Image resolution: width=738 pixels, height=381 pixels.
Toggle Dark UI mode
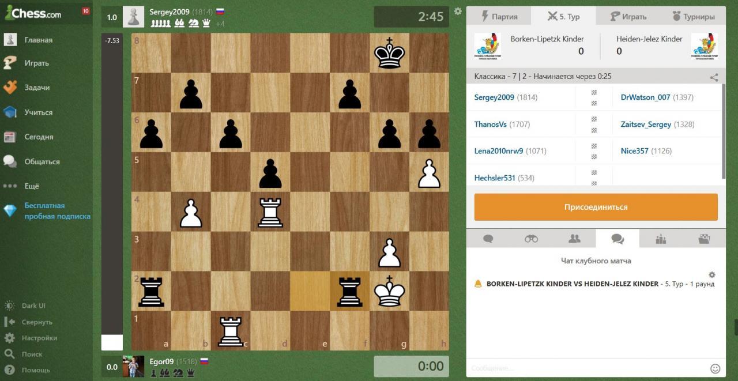click(33, 305)
